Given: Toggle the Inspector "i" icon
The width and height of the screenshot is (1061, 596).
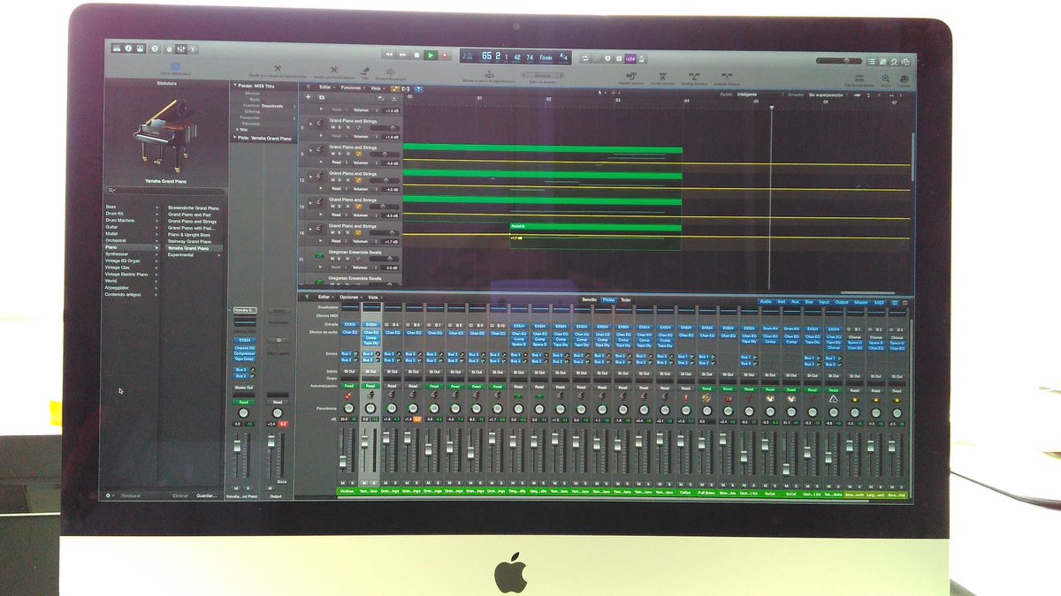Looking at the screenshot, I should pos(128,49).
